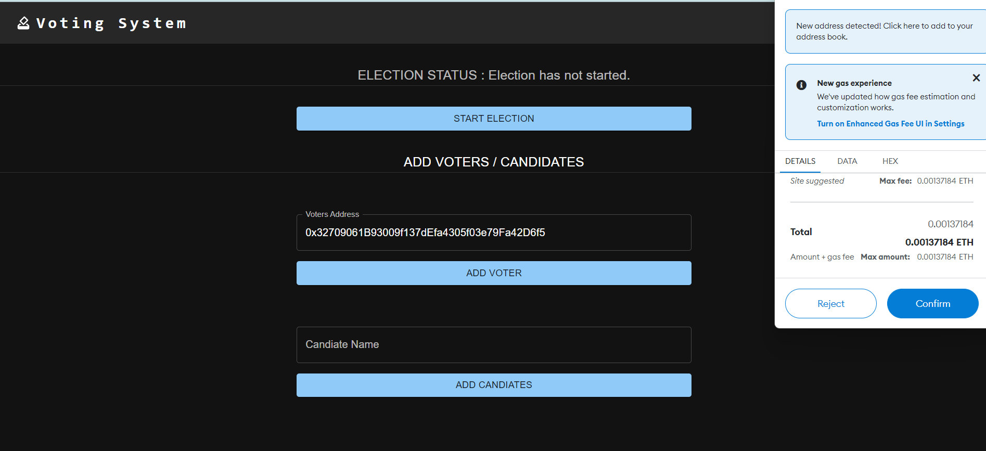Click the Voting System title text

click(x=111, y=23)
